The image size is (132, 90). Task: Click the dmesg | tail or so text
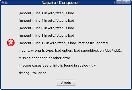coord(33,73)
